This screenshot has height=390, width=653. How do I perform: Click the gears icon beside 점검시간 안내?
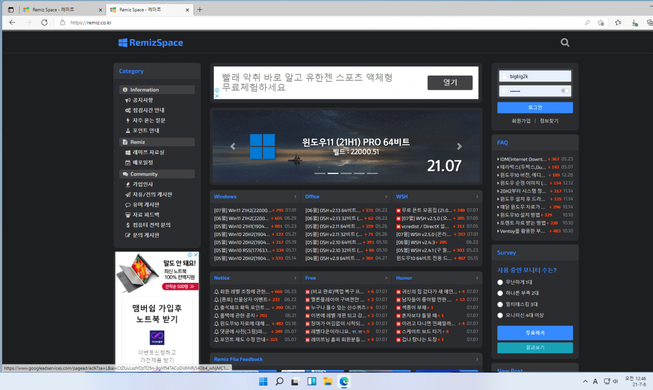[x=127, y=110]
